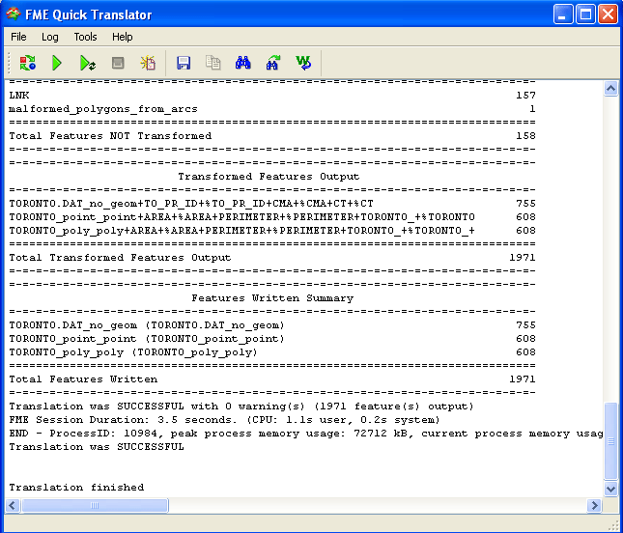Close the FME Quick Translator window

coord(608,14)
